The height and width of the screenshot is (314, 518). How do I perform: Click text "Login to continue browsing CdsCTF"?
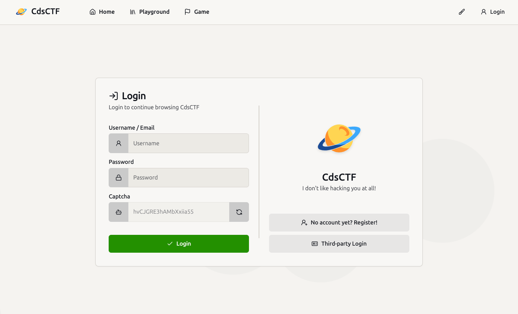coord(154,107)
